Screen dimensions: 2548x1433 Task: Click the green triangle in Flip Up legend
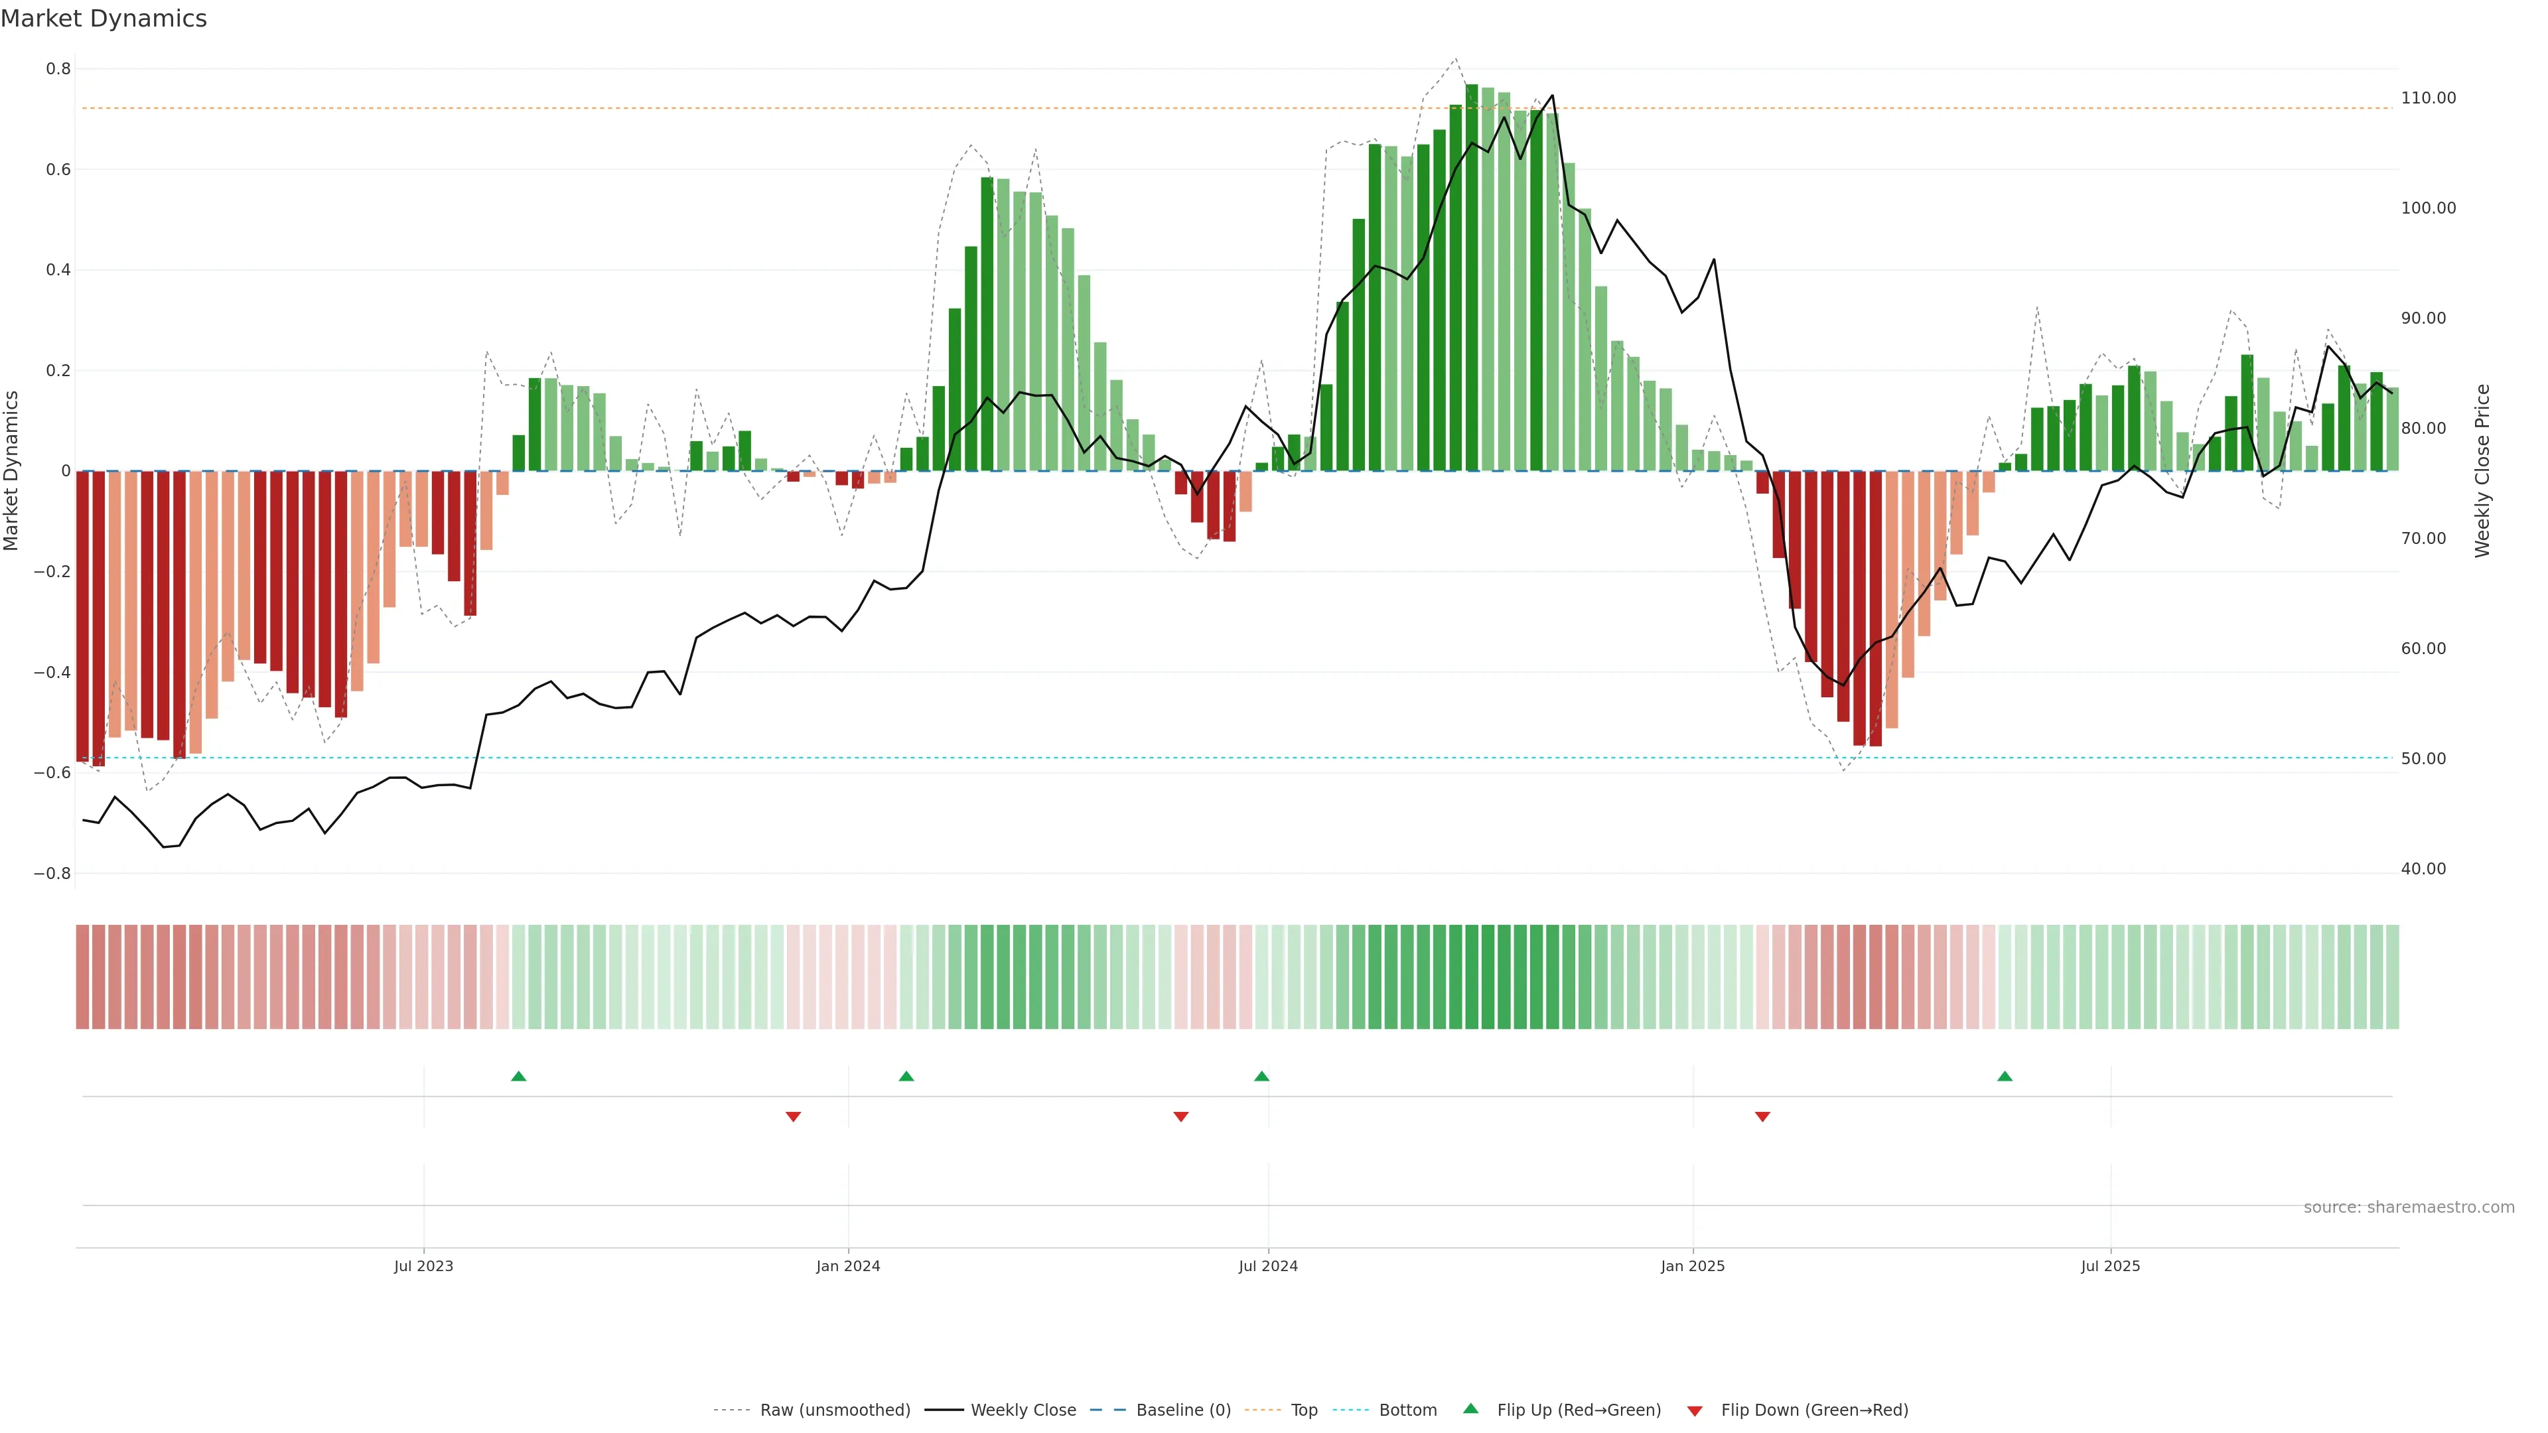(x=1471, y=1408)
